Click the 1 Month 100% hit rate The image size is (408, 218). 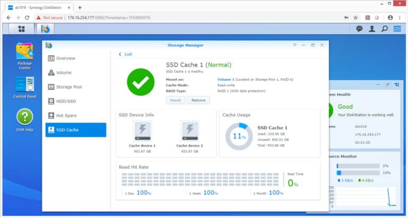[x=268, y=193]
